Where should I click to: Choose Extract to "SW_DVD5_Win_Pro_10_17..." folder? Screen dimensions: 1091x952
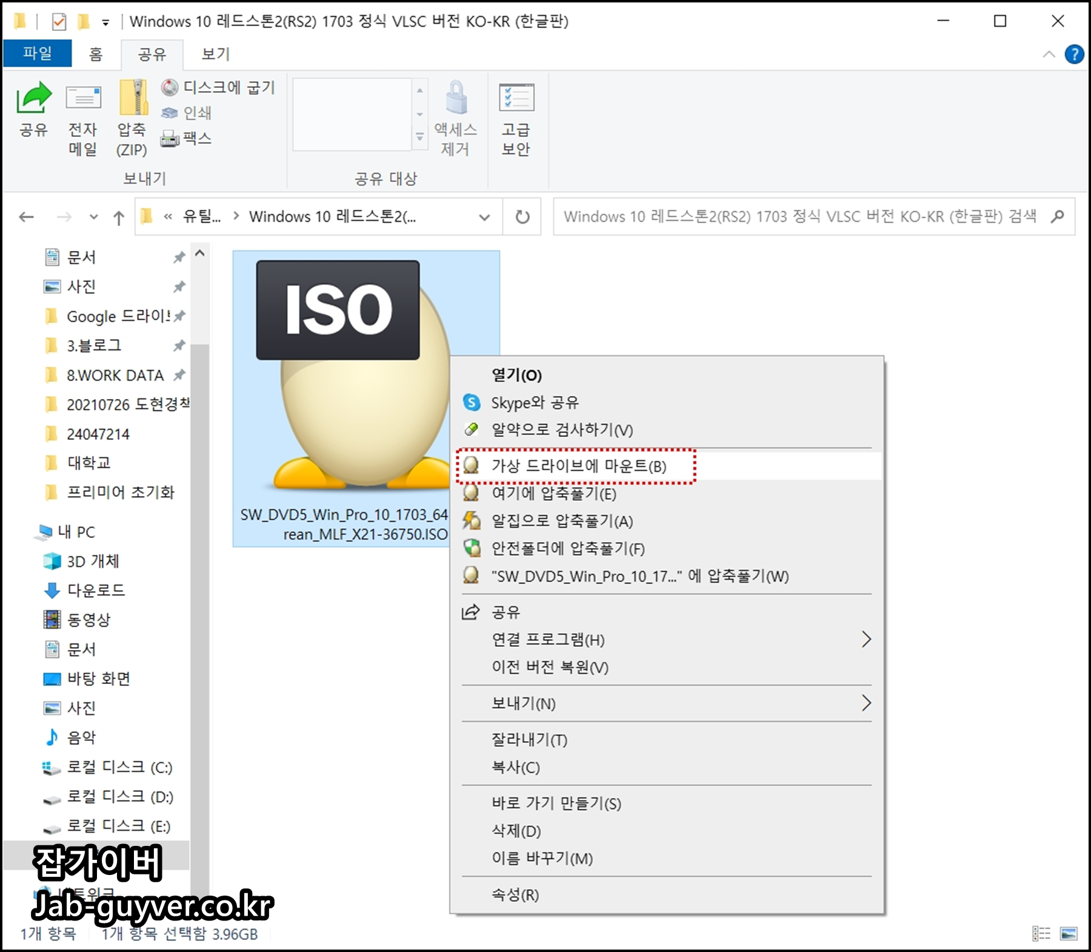point(666,575)
